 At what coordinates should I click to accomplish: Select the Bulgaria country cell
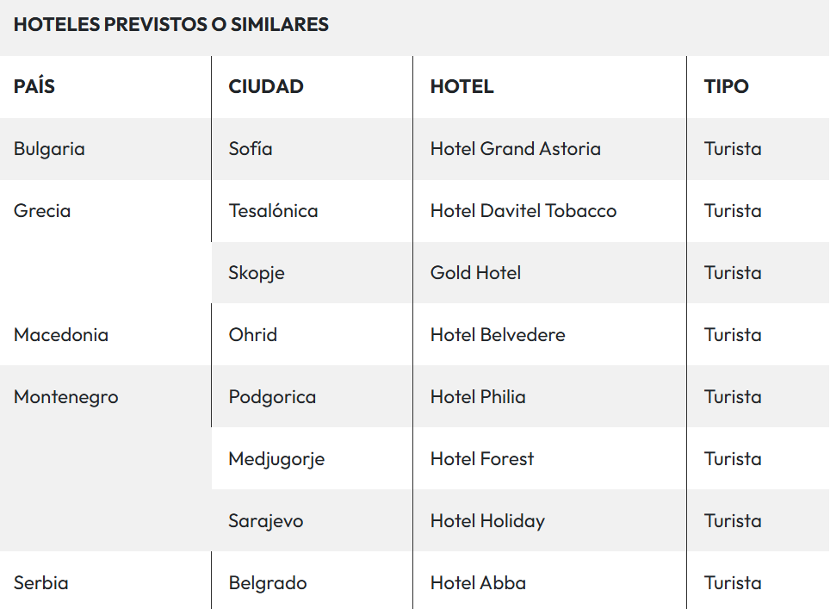click(x=49, y=149)
